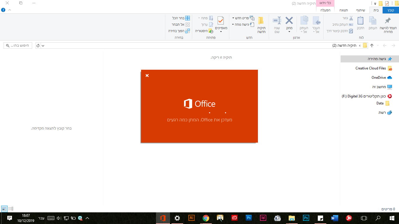This screenshot has width=399, height=224.
Task: Click the Word icon in the taskbar
Action: (335, 218)
